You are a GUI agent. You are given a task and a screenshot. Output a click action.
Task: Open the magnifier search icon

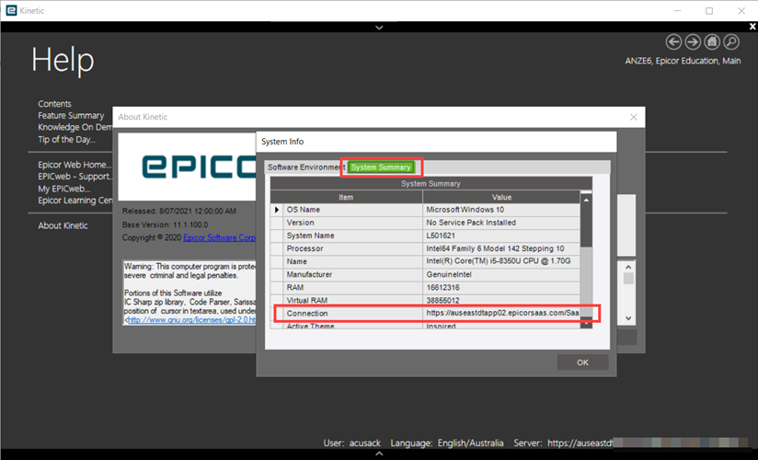(x=731, y=42)
